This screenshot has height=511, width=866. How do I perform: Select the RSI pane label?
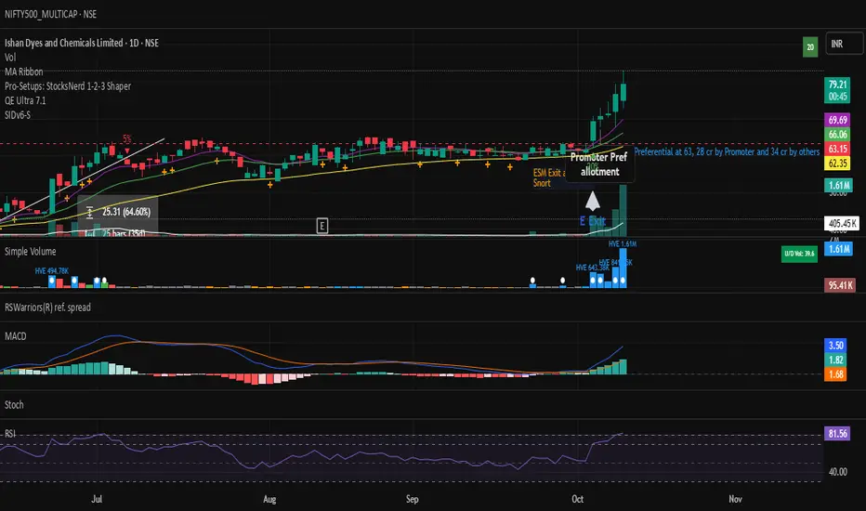[x=10, y=434]
